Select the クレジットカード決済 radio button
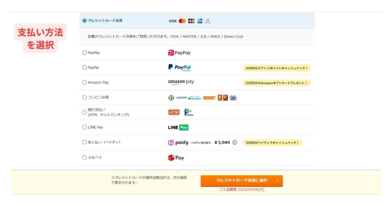The height and width of the screenshot is (206, 392). click(x=85, y=21)
